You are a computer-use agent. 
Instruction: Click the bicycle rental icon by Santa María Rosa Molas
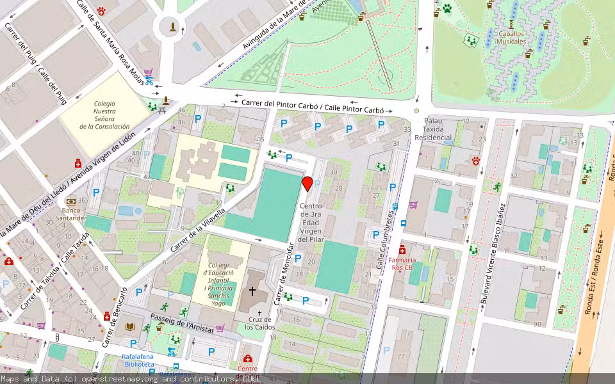pyautogui.click(x=149, y=81)
